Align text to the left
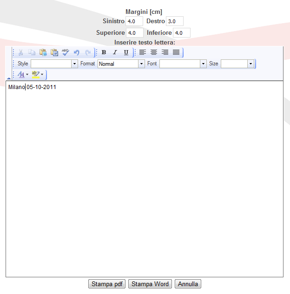 pyautogui.click(x=143, y=52)
